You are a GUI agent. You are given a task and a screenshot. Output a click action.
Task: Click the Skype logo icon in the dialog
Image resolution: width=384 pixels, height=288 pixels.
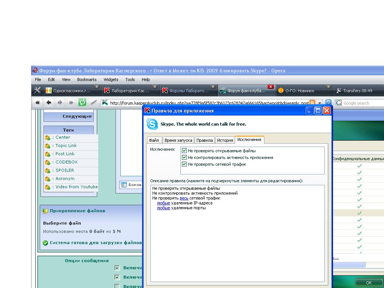click(152, 124)
